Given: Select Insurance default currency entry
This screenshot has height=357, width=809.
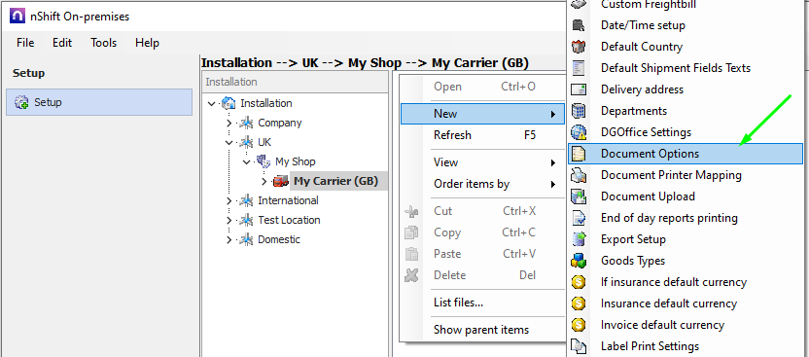Looking at the screenshot, I should (686, 303).
